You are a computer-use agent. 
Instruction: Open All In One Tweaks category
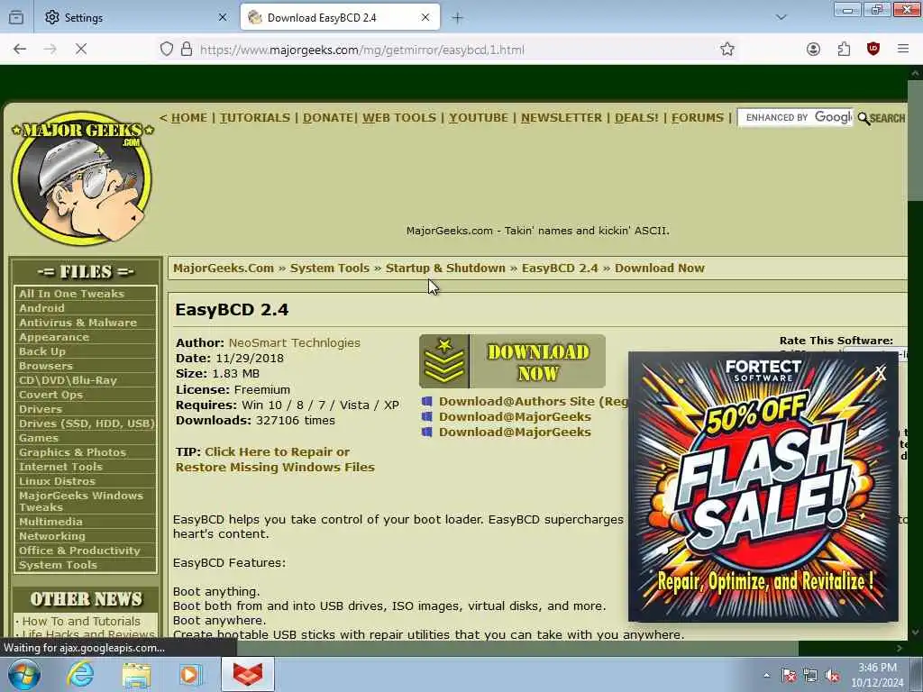(72, 294)
